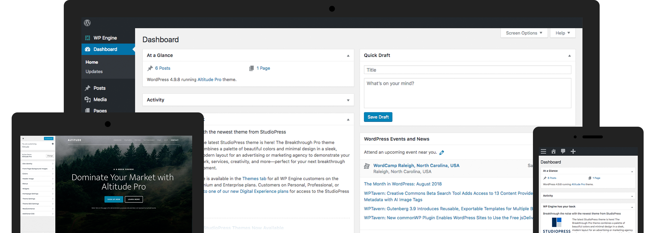This screenshot has width=664, height=233.
Task: Select Dashboard in the laptop sidebar
Action: coord(108,49)
